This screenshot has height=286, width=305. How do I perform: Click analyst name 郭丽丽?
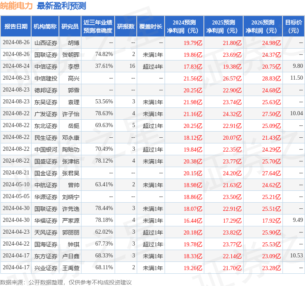[71, 232]
